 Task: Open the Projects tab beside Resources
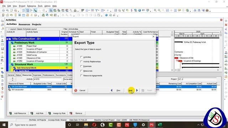click(36, 25)
